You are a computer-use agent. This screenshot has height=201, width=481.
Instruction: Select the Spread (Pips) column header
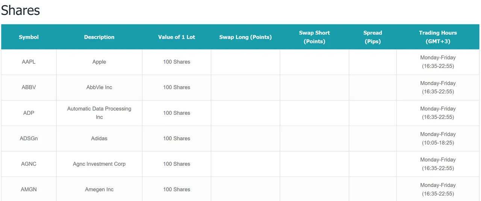[x=373, y=37]
